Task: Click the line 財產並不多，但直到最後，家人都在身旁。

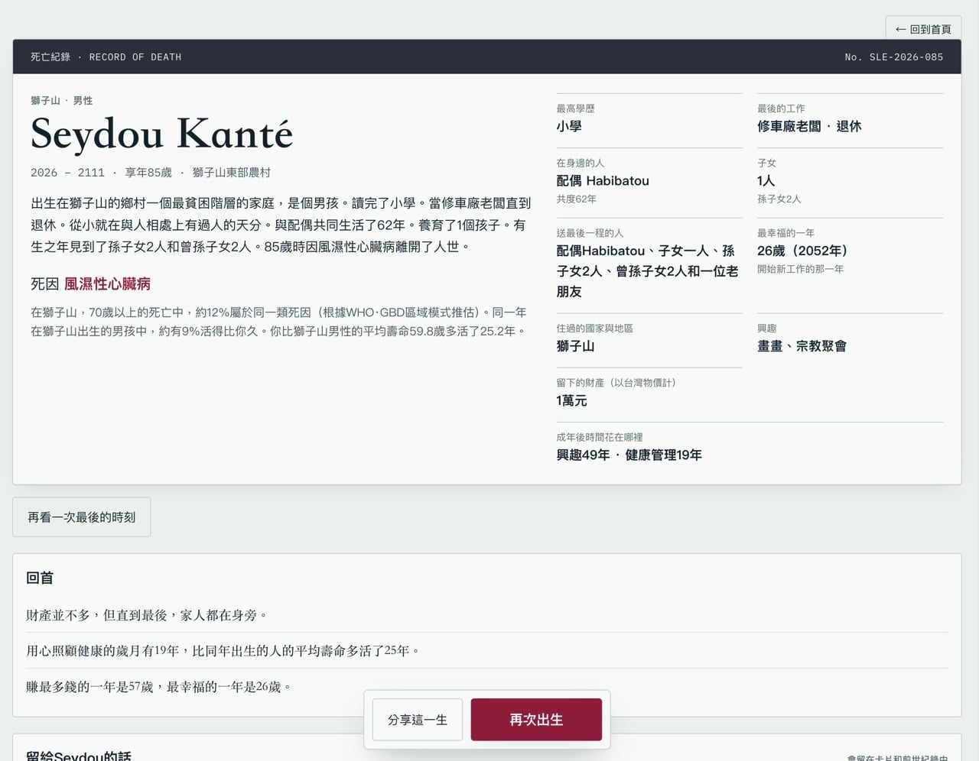Action: tap(148, 615)
